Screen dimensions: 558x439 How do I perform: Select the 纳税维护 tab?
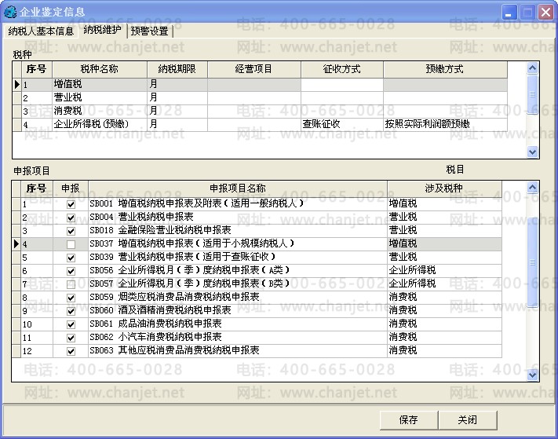pos(102,30)
